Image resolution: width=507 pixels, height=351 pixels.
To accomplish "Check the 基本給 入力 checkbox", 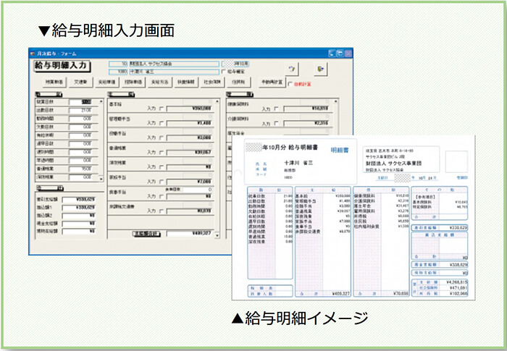I will [x=160, y=108].
